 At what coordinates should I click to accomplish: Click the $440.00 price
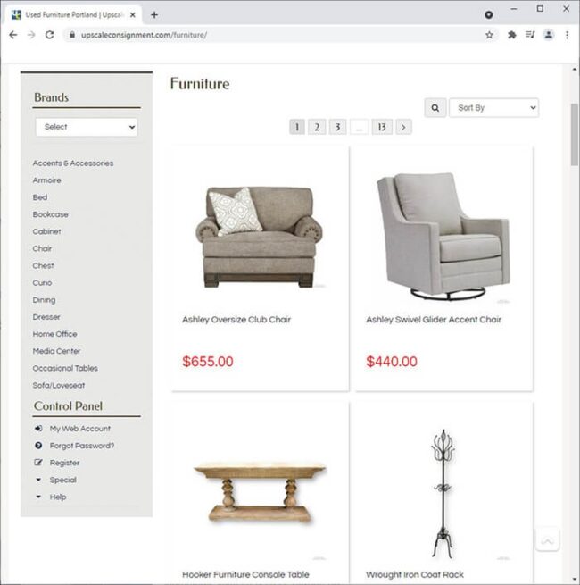point(392,362)
